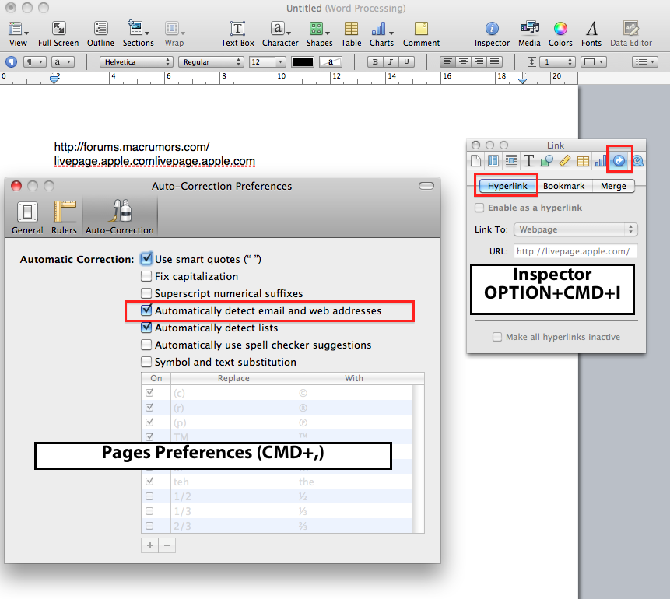Click the text background color well
670x599 pixels.
[331, 62]
